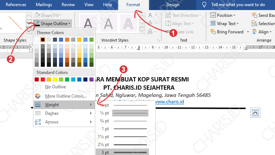Screen dimensions: 275x155
Task: Open the Text Direction dropdown
Action: [183, 15]
